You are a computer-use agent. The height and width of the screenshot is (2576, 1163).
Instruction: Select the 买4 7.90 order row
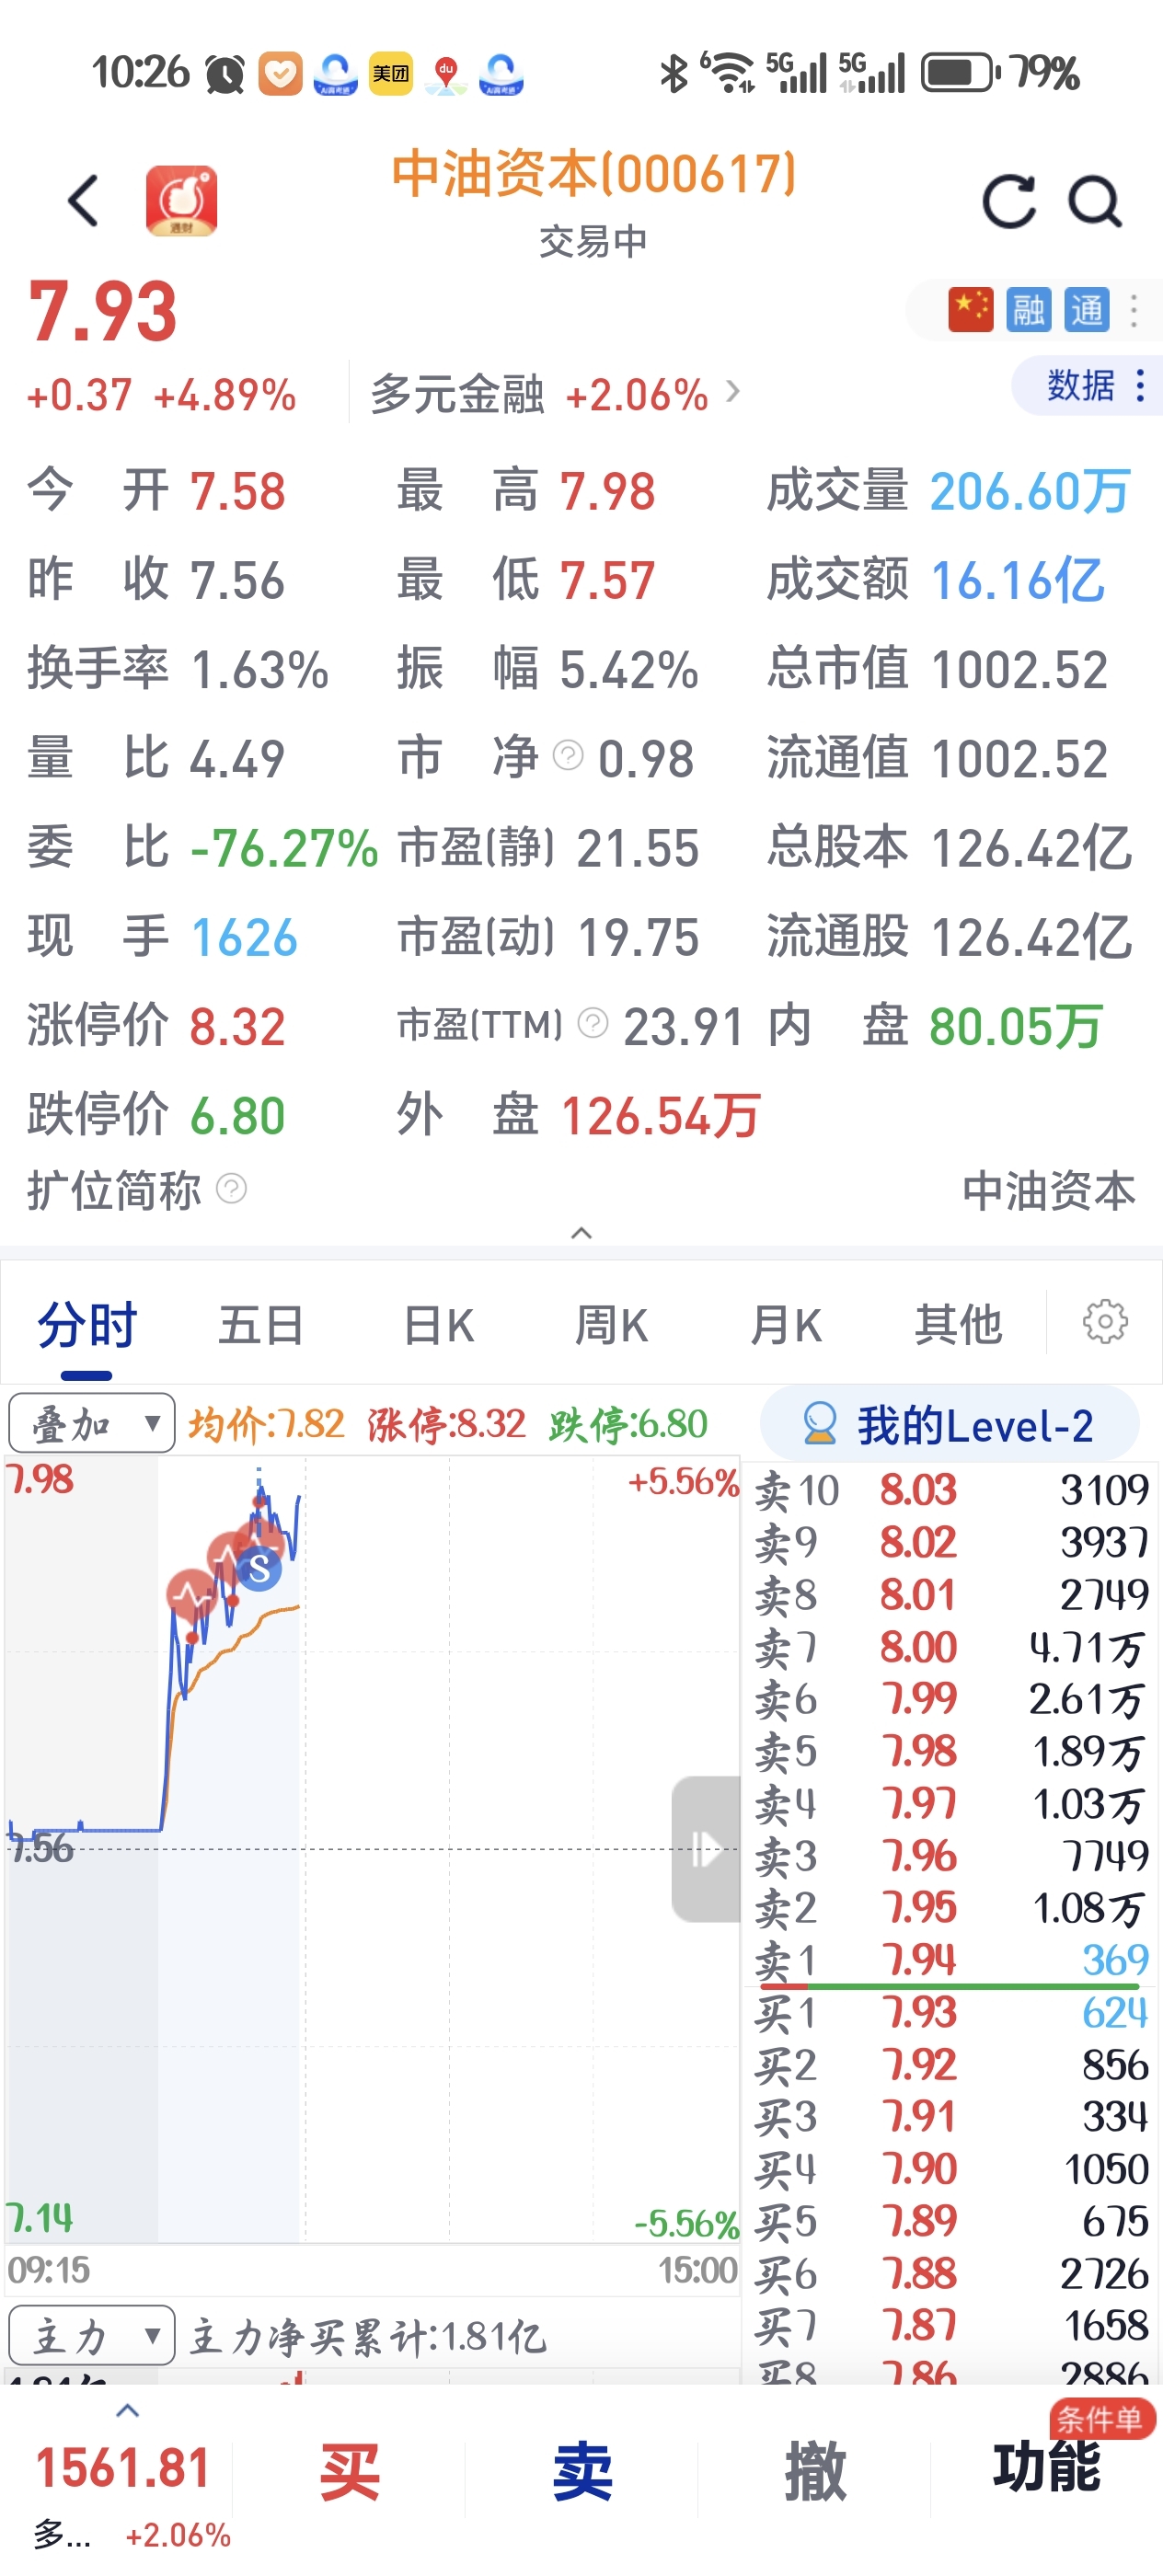[x=951, y=2169]
